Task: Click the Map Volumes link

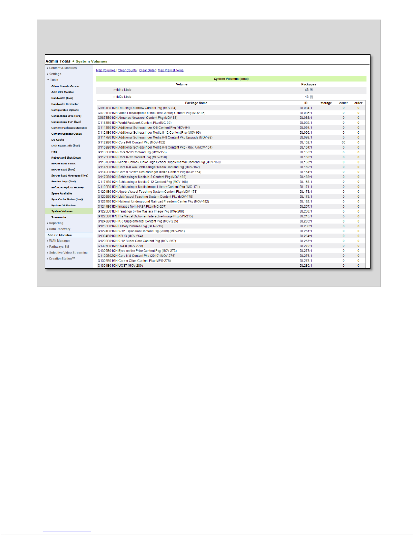Action: [x=106, y=71]
